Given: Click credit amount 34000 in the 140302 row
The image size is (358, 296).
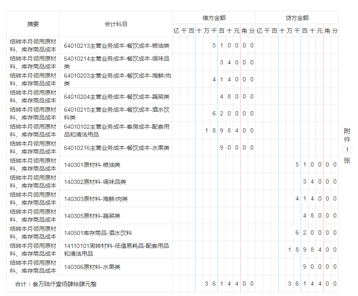Looking at the screenshot, I should pyautogui.click(x=320, y=181).
